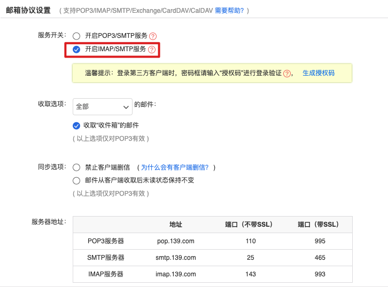Enable 邮件从客户端收取后未读状态保持不变 option
Viewport: 388px width, 287px height.
click(x=76, y=180)
